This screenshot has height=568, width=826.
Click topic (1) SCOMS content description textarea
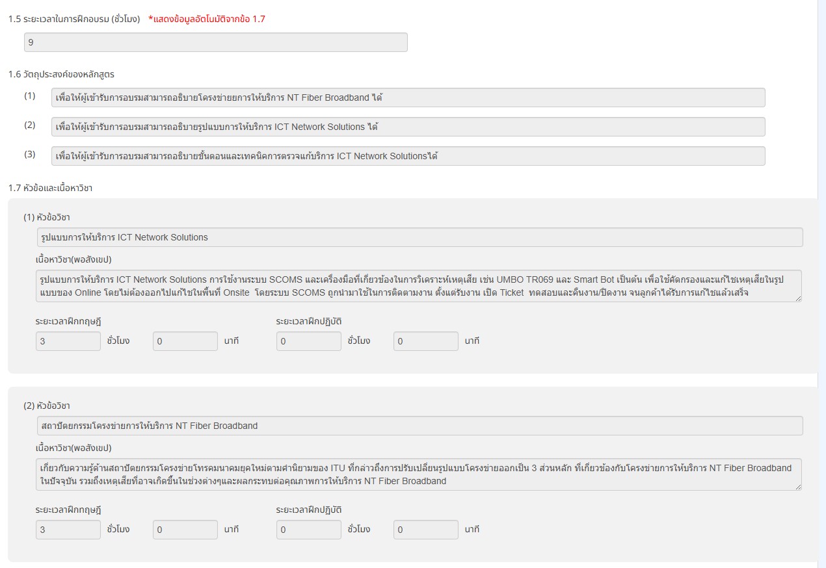click(x=419, y=286)
